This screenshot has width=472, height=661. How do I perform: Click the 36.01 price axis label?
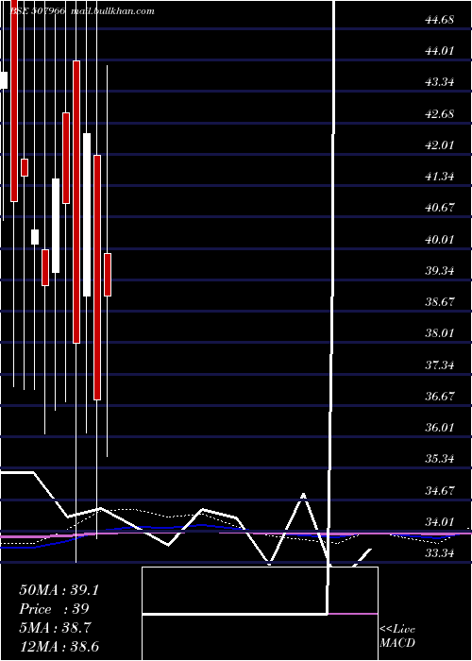[440, 428]
